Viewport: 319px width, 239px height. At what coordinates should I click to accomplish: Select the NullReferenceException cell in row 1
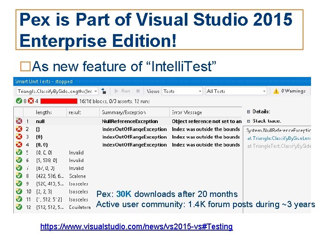point(130,121)
